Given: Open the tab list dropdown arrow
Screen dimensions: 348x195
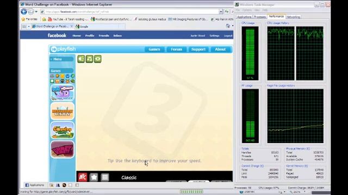Looking at the screenshot, I should pos(29,27).
